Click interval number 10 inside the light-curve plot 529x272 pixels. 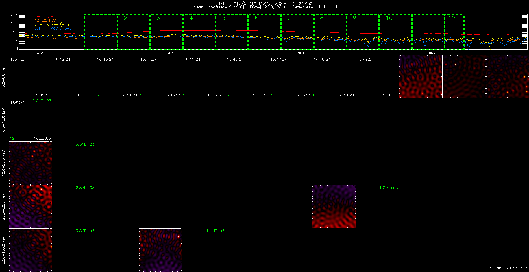click(x=389, y=18)
